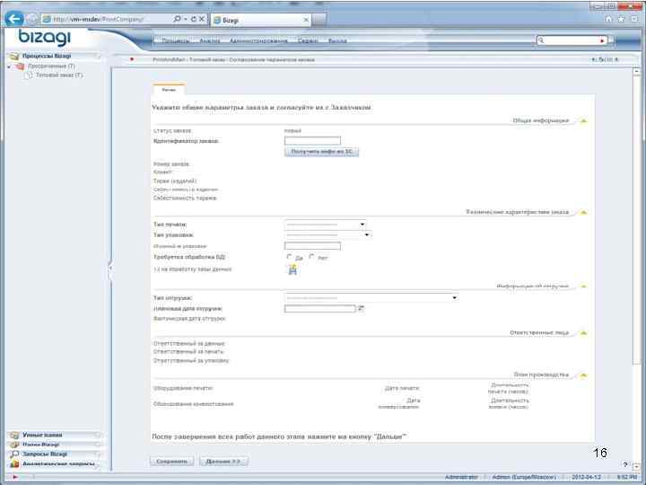Click the toolbar icons at right of breadcrumb bar
Screen dimensions: 646x485
[x=605, y=59]
